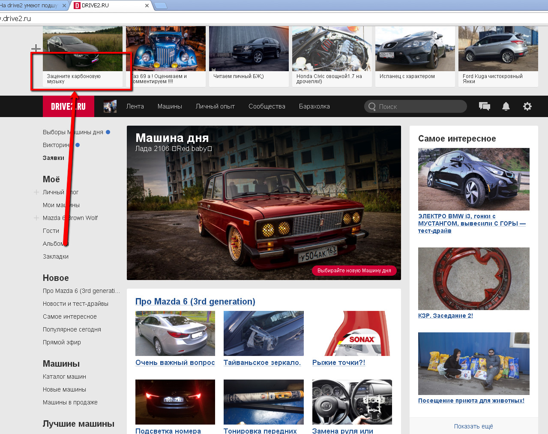The width and height of the screenshot is (548, 434).
Task: Click the DRIVE2.RU logo
Action: (x=68, y=106)
